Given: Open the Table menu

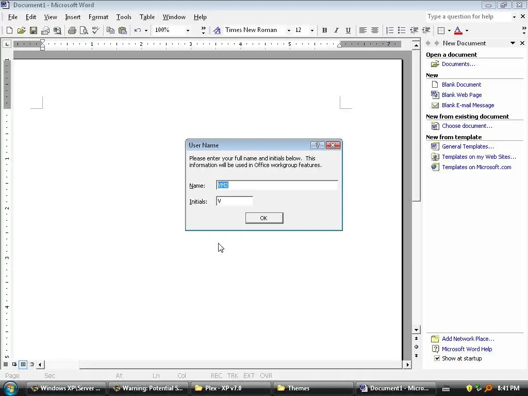Looking at the screenshot, I should (x=147, y=17).
